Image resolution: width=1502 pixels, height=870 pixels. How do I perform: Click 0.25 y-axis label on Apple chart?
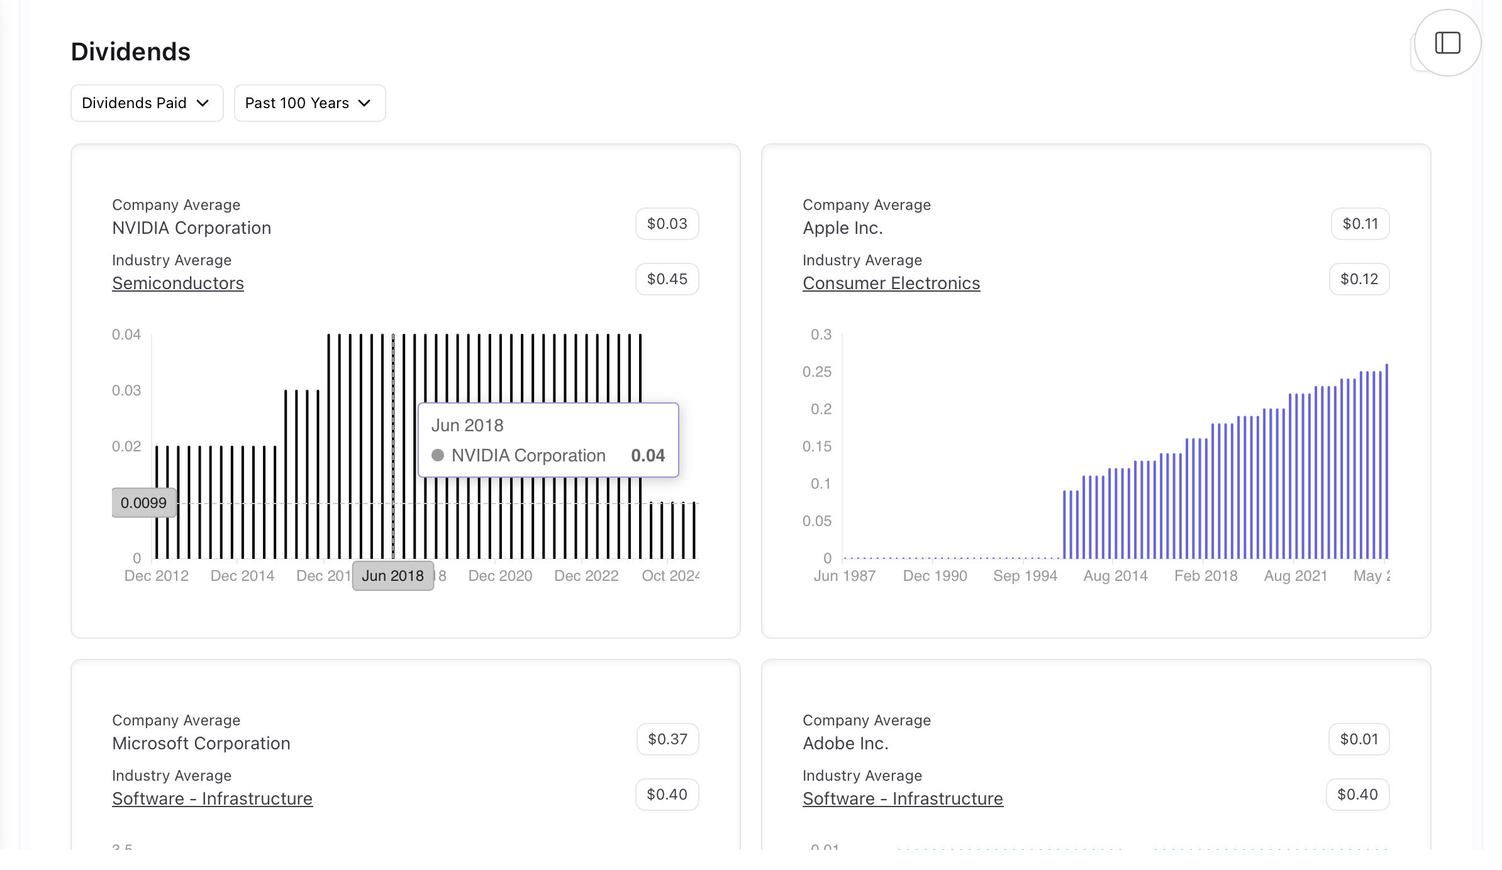tap(816, 372)
